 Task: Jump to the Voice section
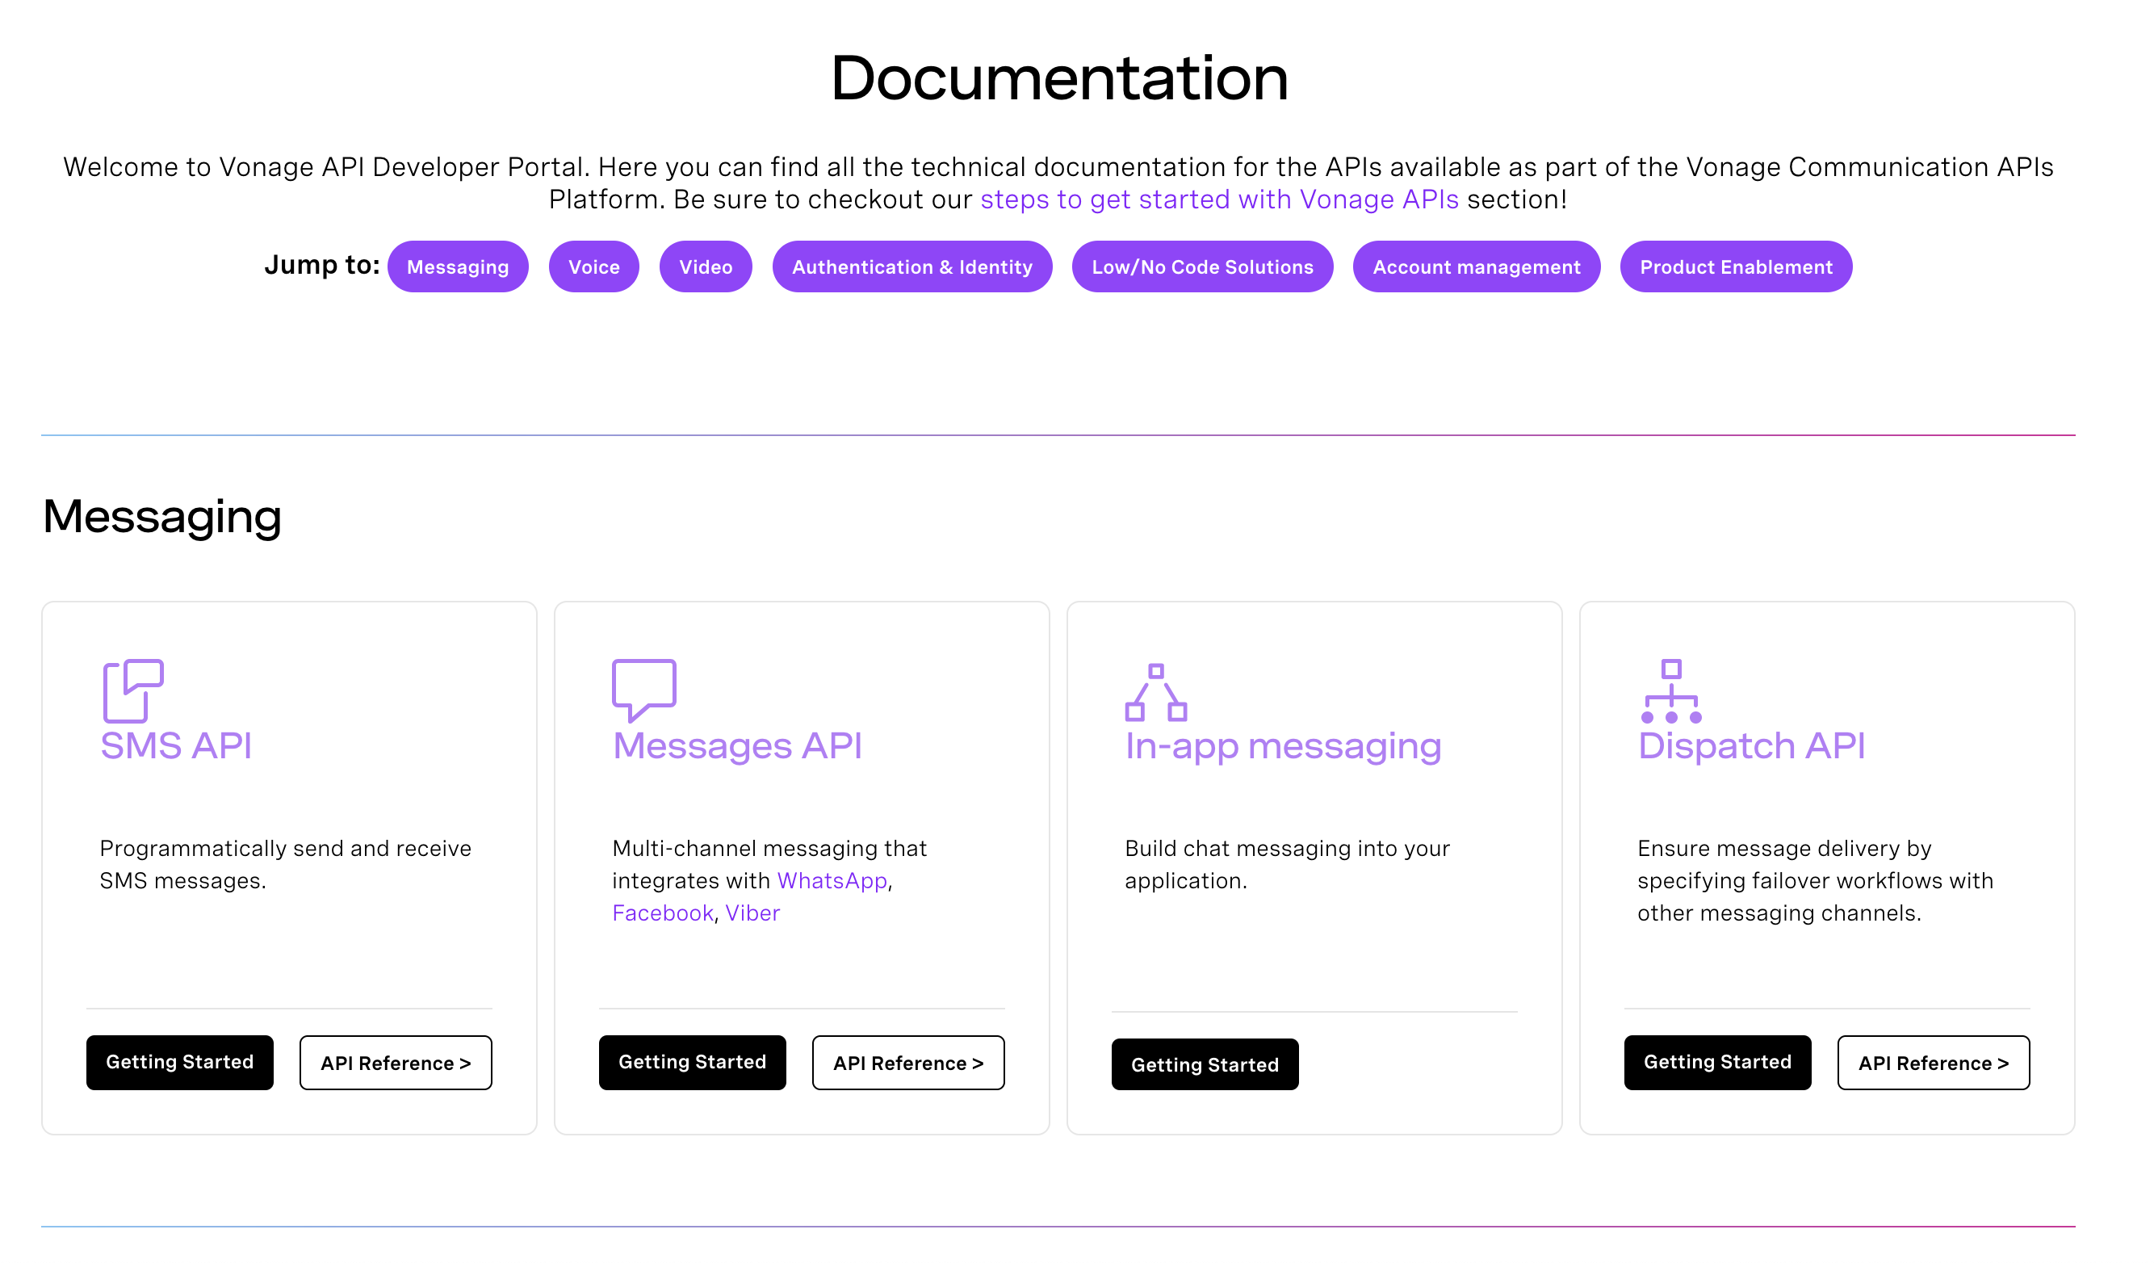[x=594, y=266]
